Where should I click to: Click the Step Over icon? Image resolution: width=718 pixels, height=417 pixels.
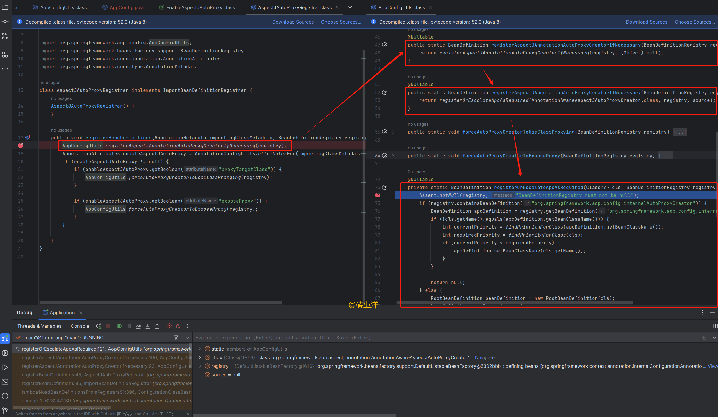click(138, 326)
